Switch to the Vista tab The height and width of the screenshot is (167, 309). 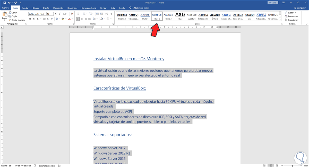113,8
